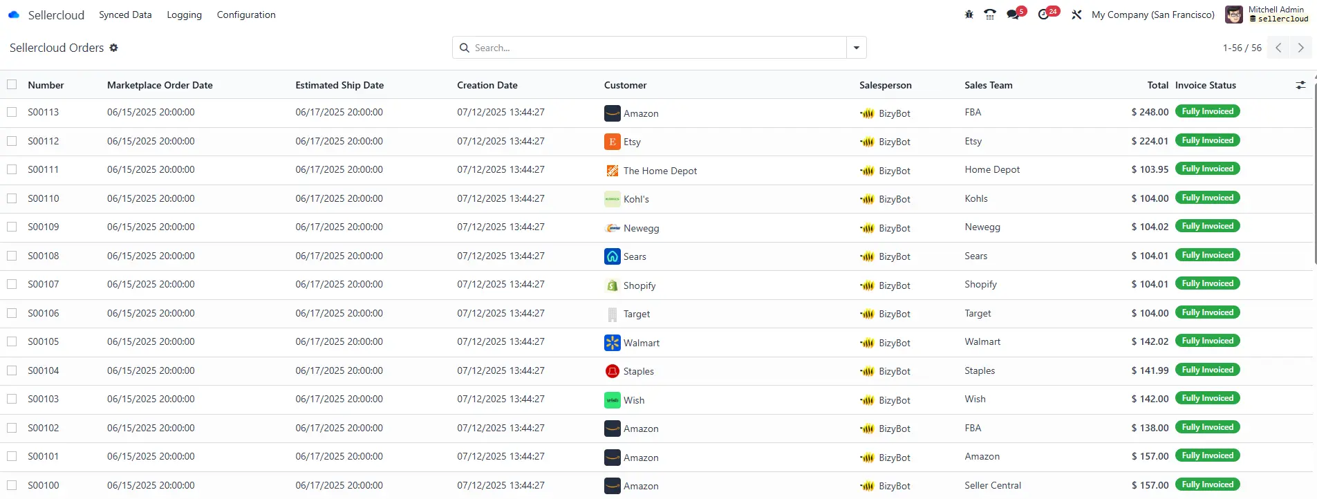1317x499 pixels.
Task: Open the bug debug tools icon
Action: (969, 15)
